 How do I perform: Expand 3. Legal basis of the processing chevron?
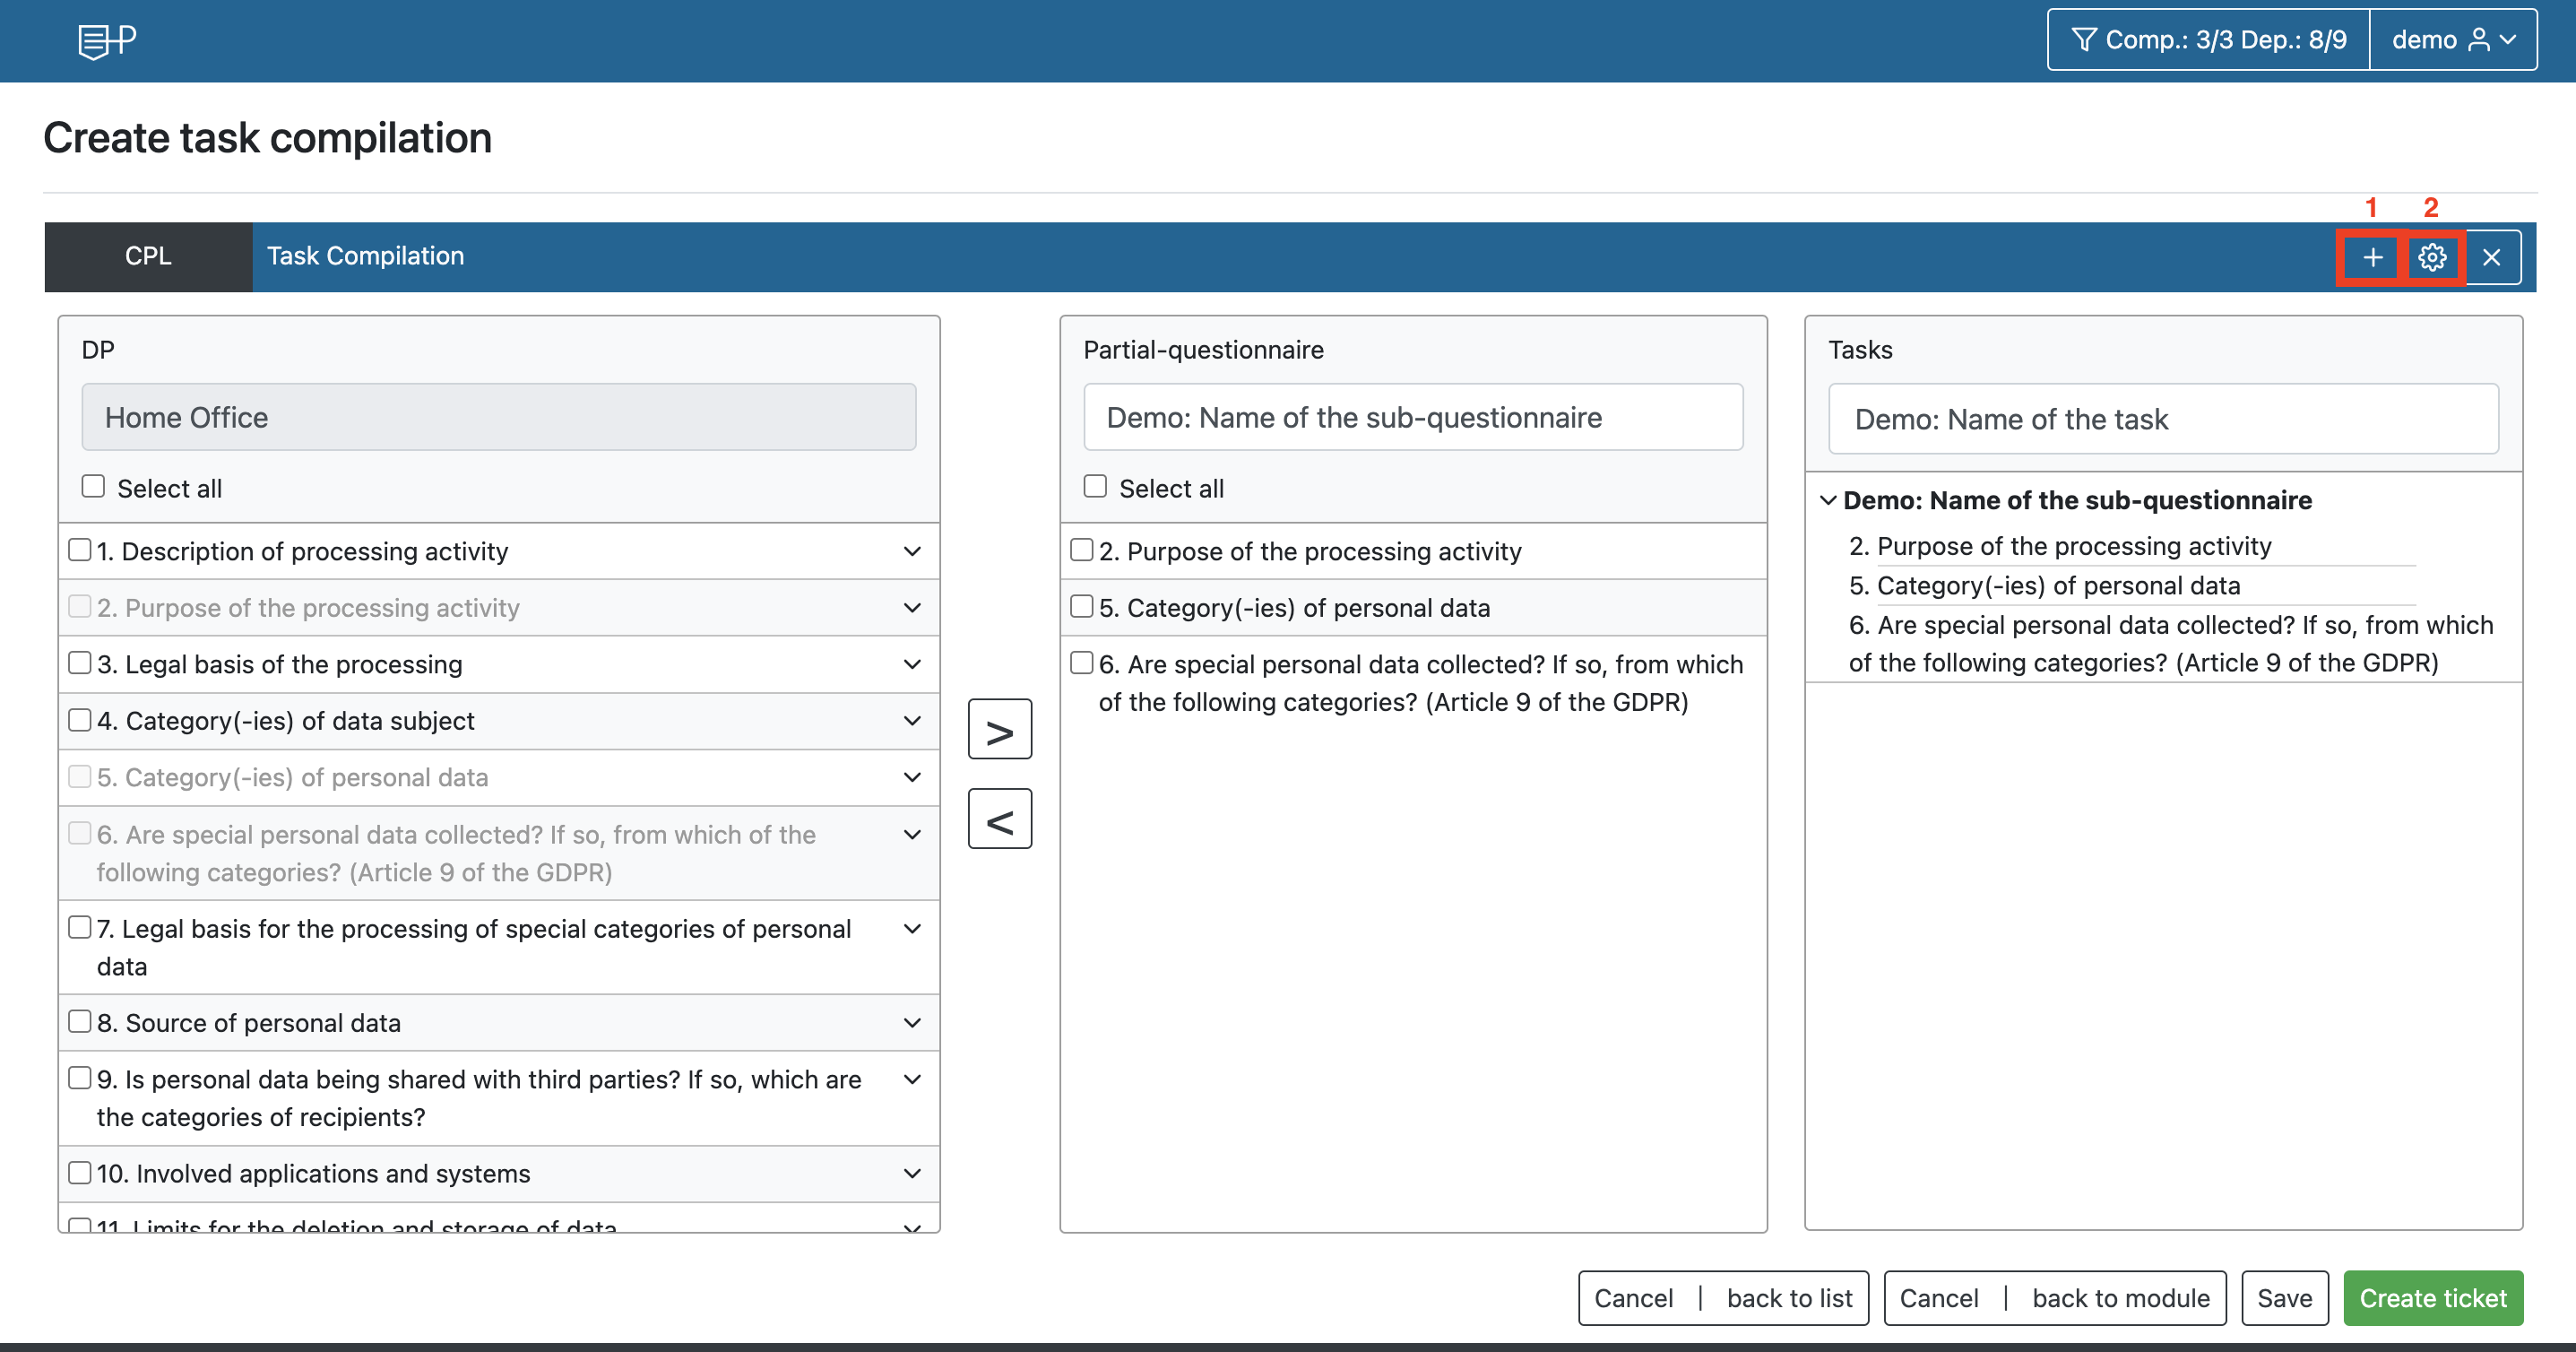(x=912, y=664)
